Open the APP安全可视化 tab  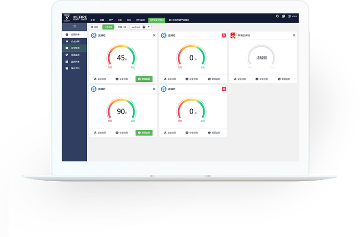click(156, 20)
